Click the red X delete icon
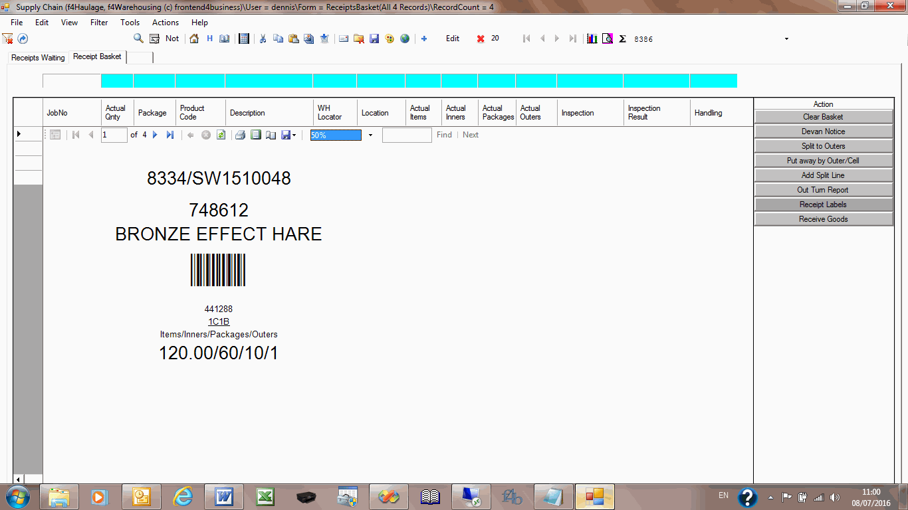908x510 pixels. tap(481, 39)
